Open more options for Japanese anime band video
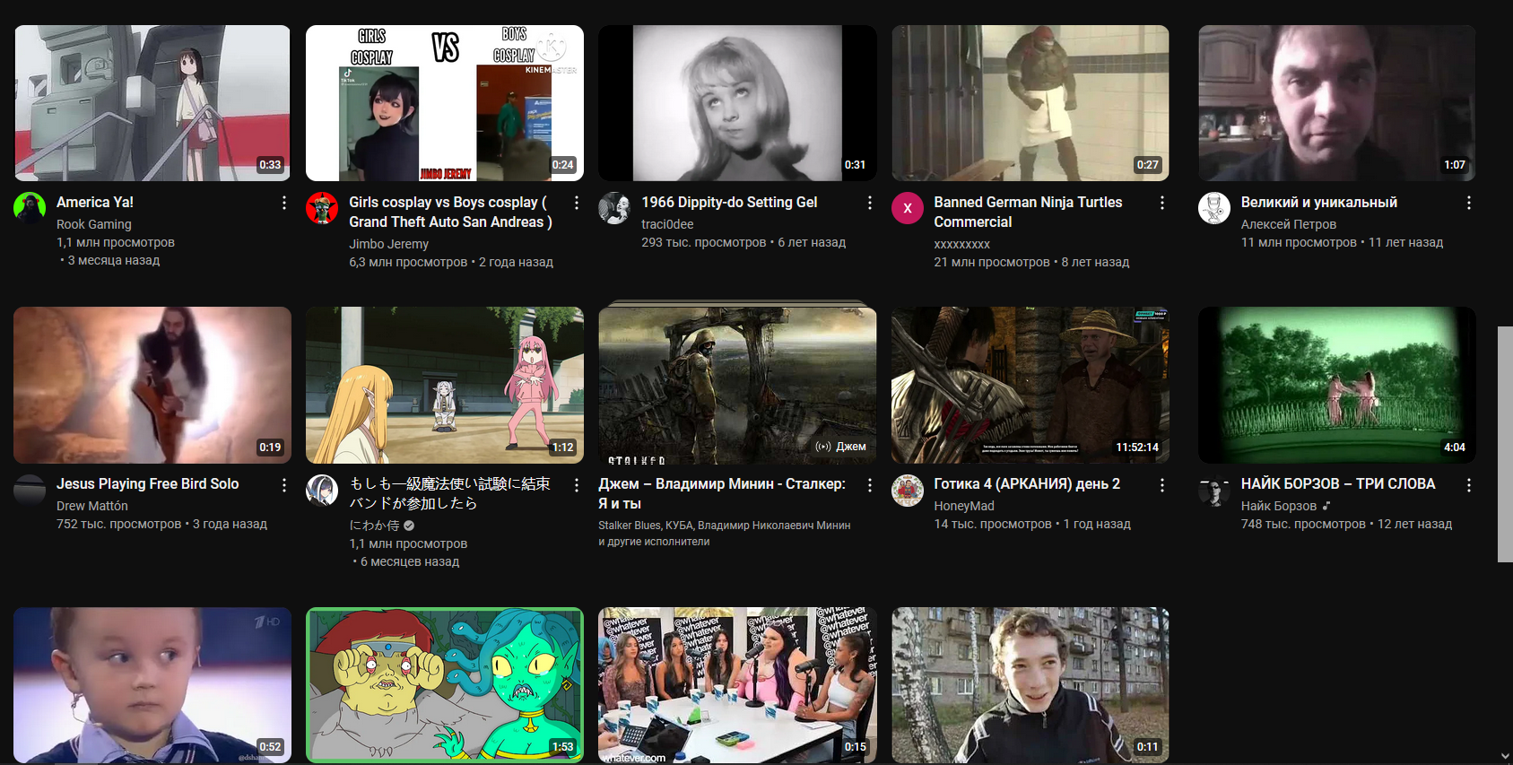The height and width of the screenshot is (765, 1513). (577, 485)
